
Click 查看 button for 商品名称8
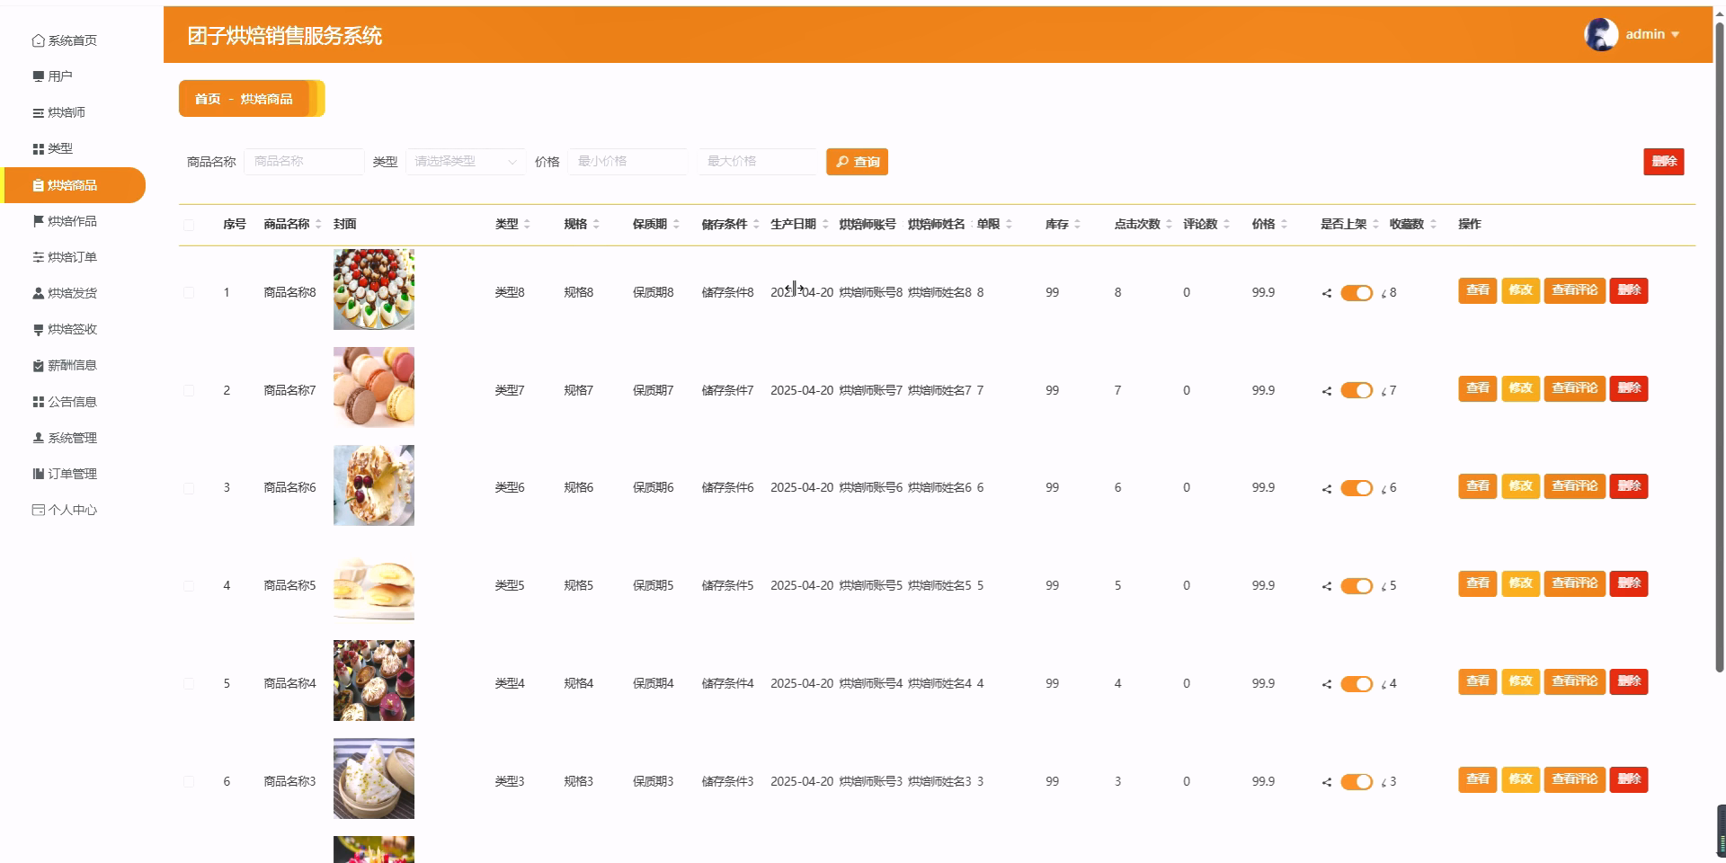(x=1477, y=290)
